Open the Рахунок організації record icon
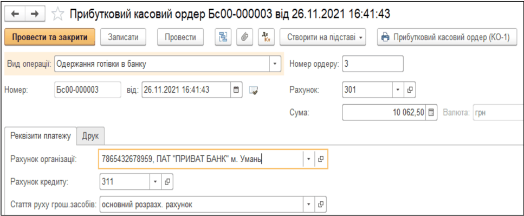Viewport: 524px width, 216px height. [x=321, y=158]
